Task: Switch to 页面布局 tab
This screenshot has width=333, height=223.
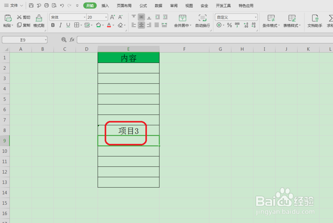Action: (x=124, y=6)
